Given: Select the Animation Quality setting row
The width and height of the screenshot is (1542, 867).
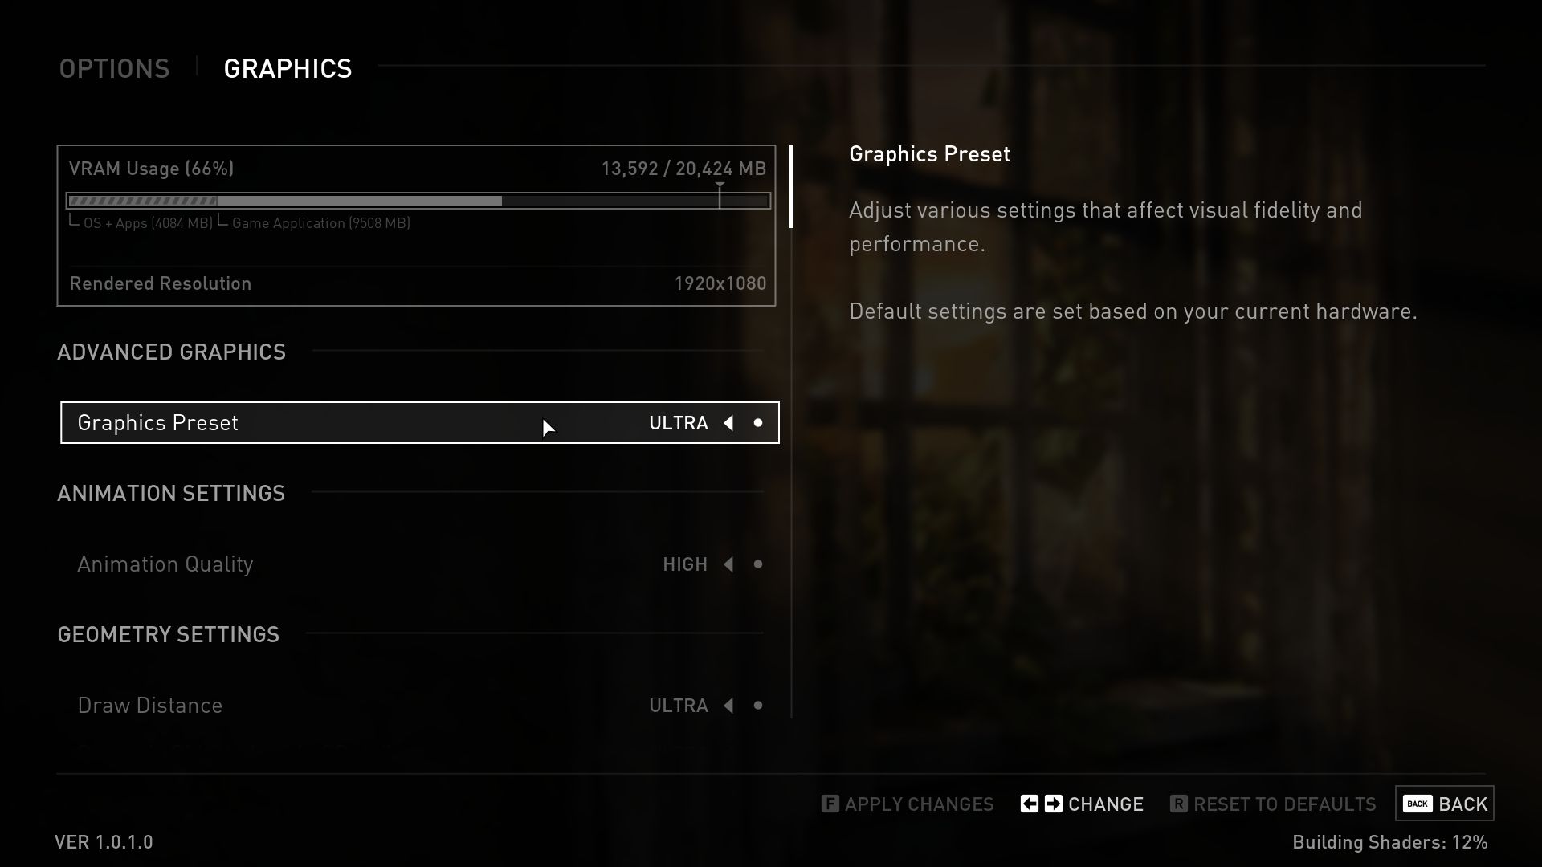Looking at the screenshot, I should 321,564.
